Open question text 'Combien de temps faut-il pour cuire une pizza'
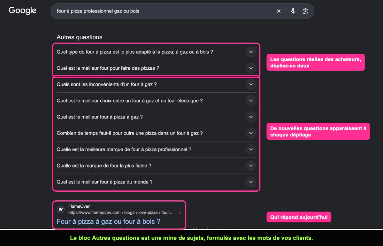Screen dimensions: 383x246 [x=130, y=133]
